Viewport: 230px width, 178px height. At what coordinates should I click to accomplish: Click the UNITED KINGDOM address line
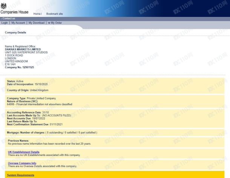[x=16, y=61]
